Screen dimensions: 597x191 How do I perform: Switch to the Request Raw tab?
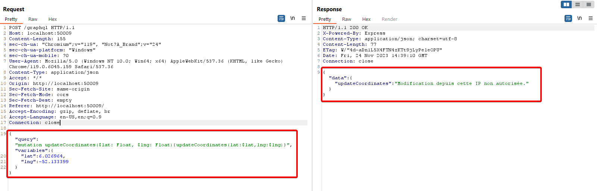pyautogui.click(x=33, y=19)
